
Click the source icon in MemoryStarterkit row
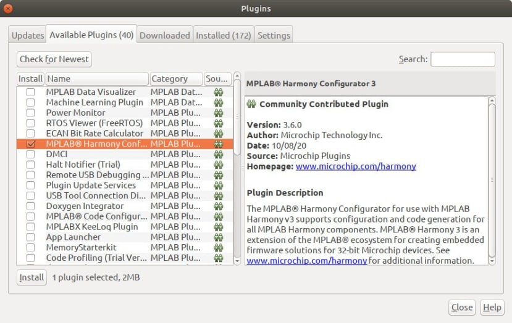pos(219,248)
